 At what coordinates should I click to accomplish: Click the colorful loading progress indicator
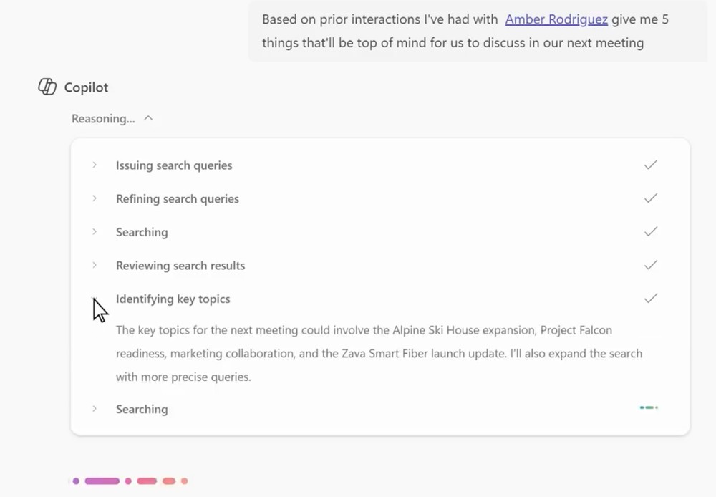click(x=130, y=481)
